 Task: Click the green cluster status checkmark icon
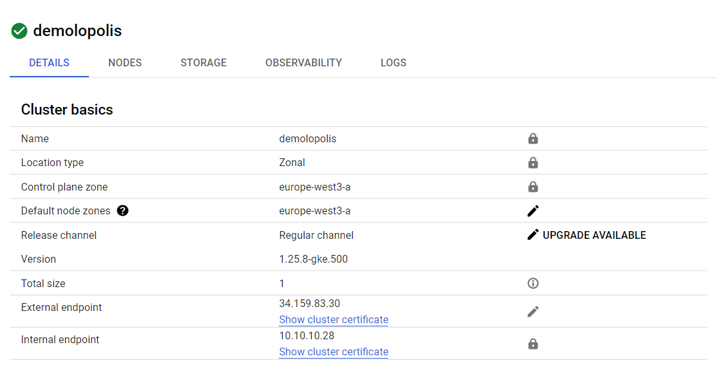[19, 31]
